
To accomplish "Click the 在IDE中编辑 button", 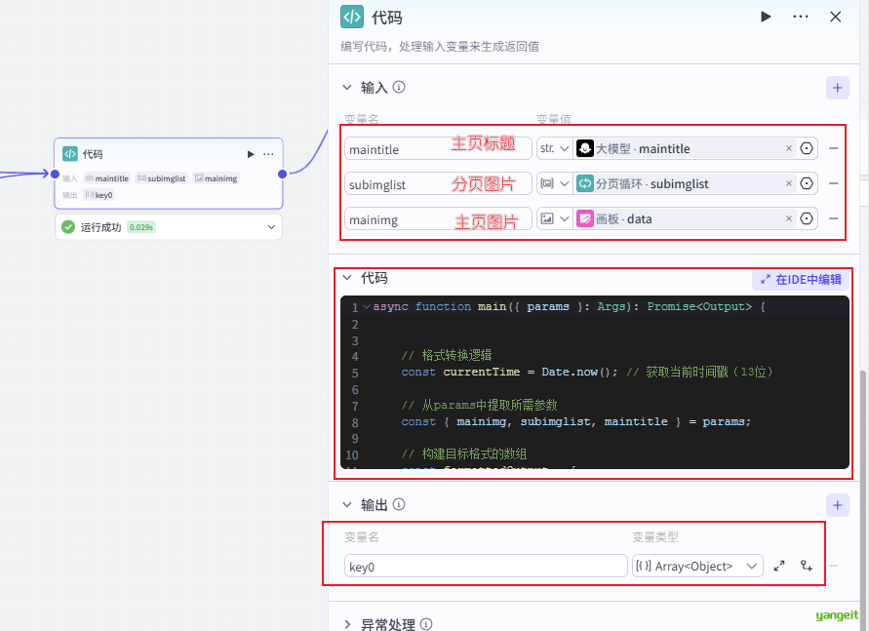I will (800, 279).
